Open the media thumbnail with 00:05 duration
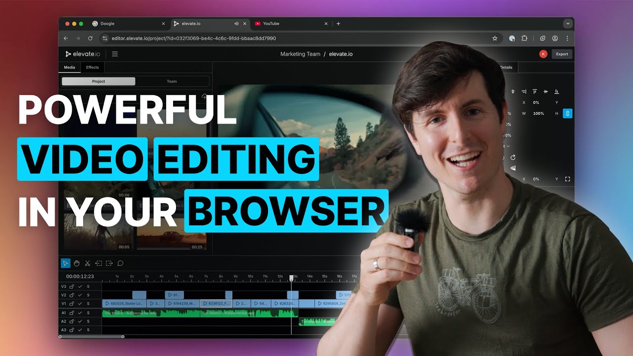The image size is (633, 356). pyautogui.click(x=98, y=232)
